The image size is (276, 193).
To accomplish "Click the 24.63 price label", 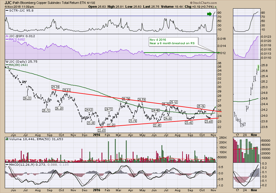I will click(x=89, y=110).
